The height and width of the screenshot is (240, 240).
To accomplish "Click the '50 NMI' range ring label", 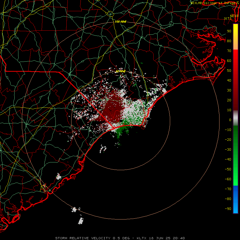I will coord(121,71).
